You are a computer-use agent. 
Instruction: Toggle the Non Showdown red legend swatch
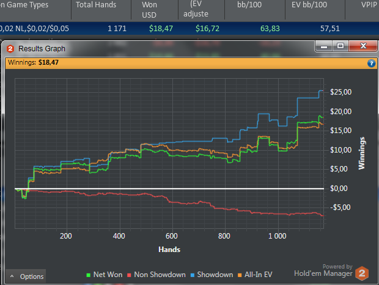[x=129, y=275]
